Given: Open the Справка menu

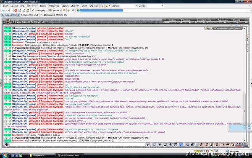Looking at the screenshot, I should [x=94, y=6].
